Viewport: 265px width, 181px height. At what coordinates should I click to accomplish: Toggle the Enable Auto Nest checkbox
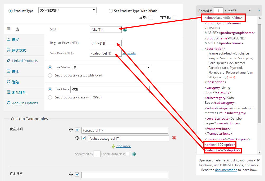(x=128, y=154)
